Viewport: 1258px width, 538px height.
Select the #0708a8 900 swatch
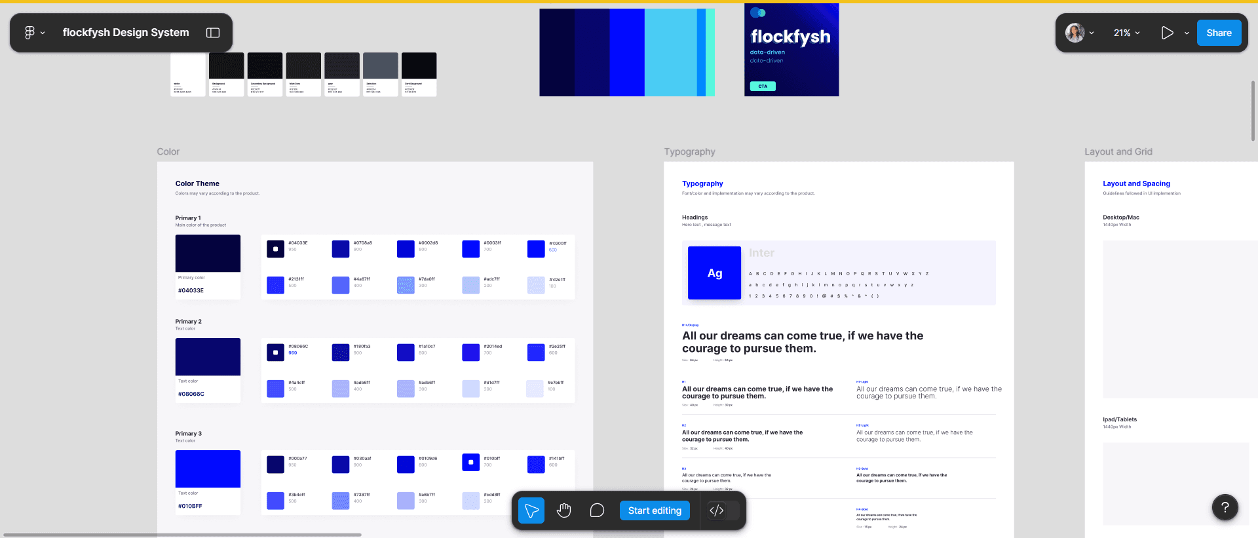tap(341, 249)
